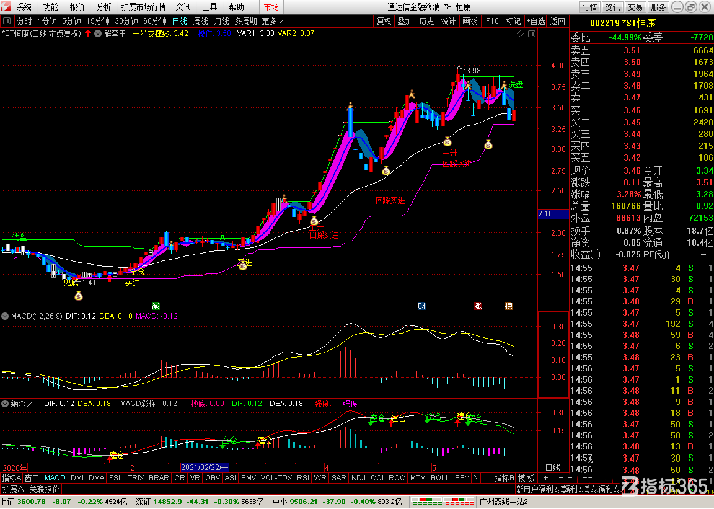Click the 财 marker below the chart
This screenshot has width=714, height=509.
click(x=421, y=306)
